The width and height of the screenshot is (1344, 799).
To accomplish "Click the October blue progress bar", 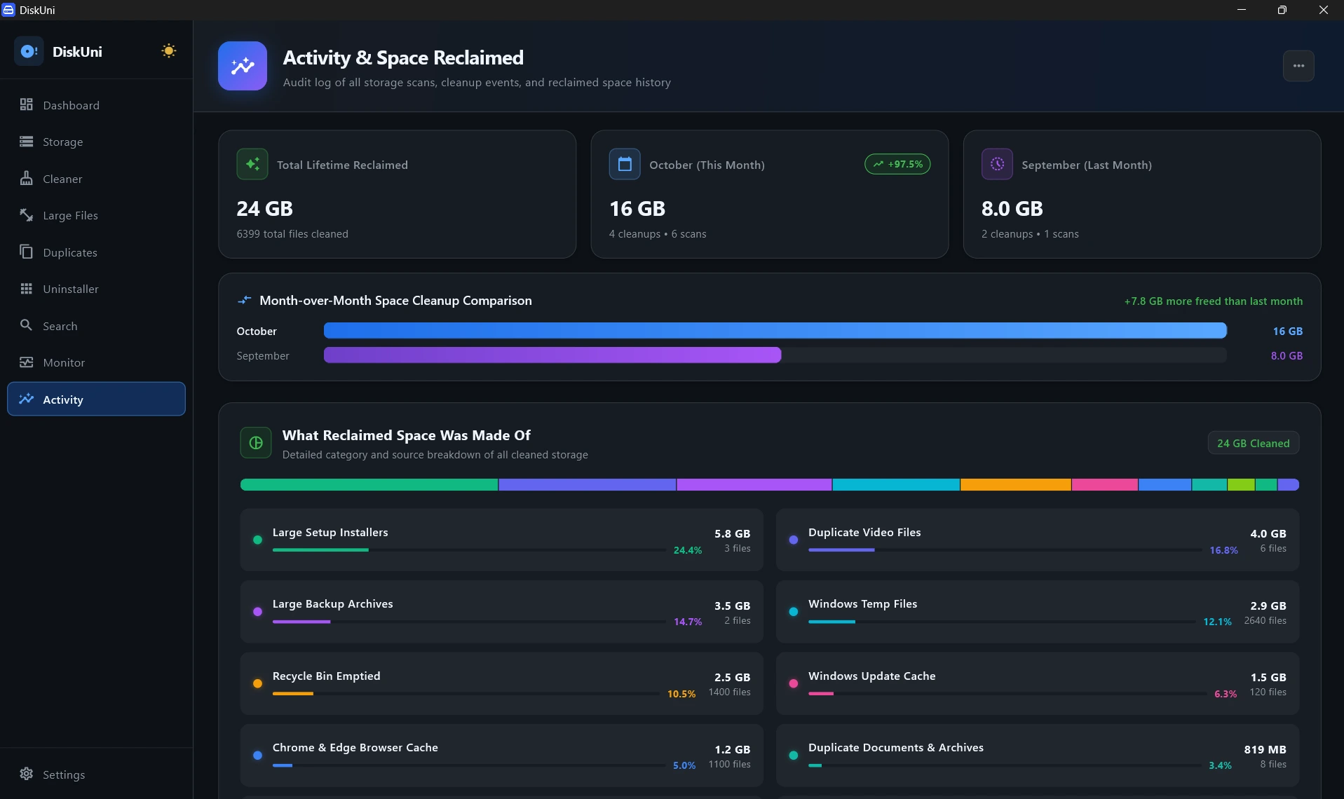I will click(775, 331).
